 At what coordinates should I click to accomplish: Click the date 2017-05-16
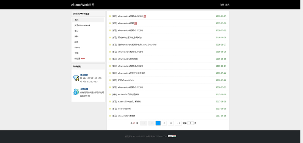pos(221,23)
